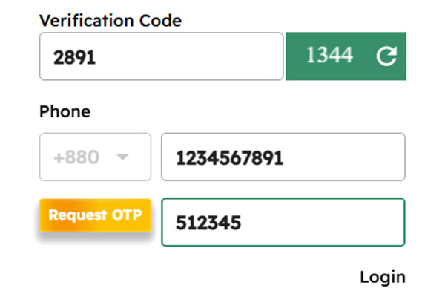Click the Verification Code label
The height and width of the screenshot is (297, 445).
pos(111,20)
